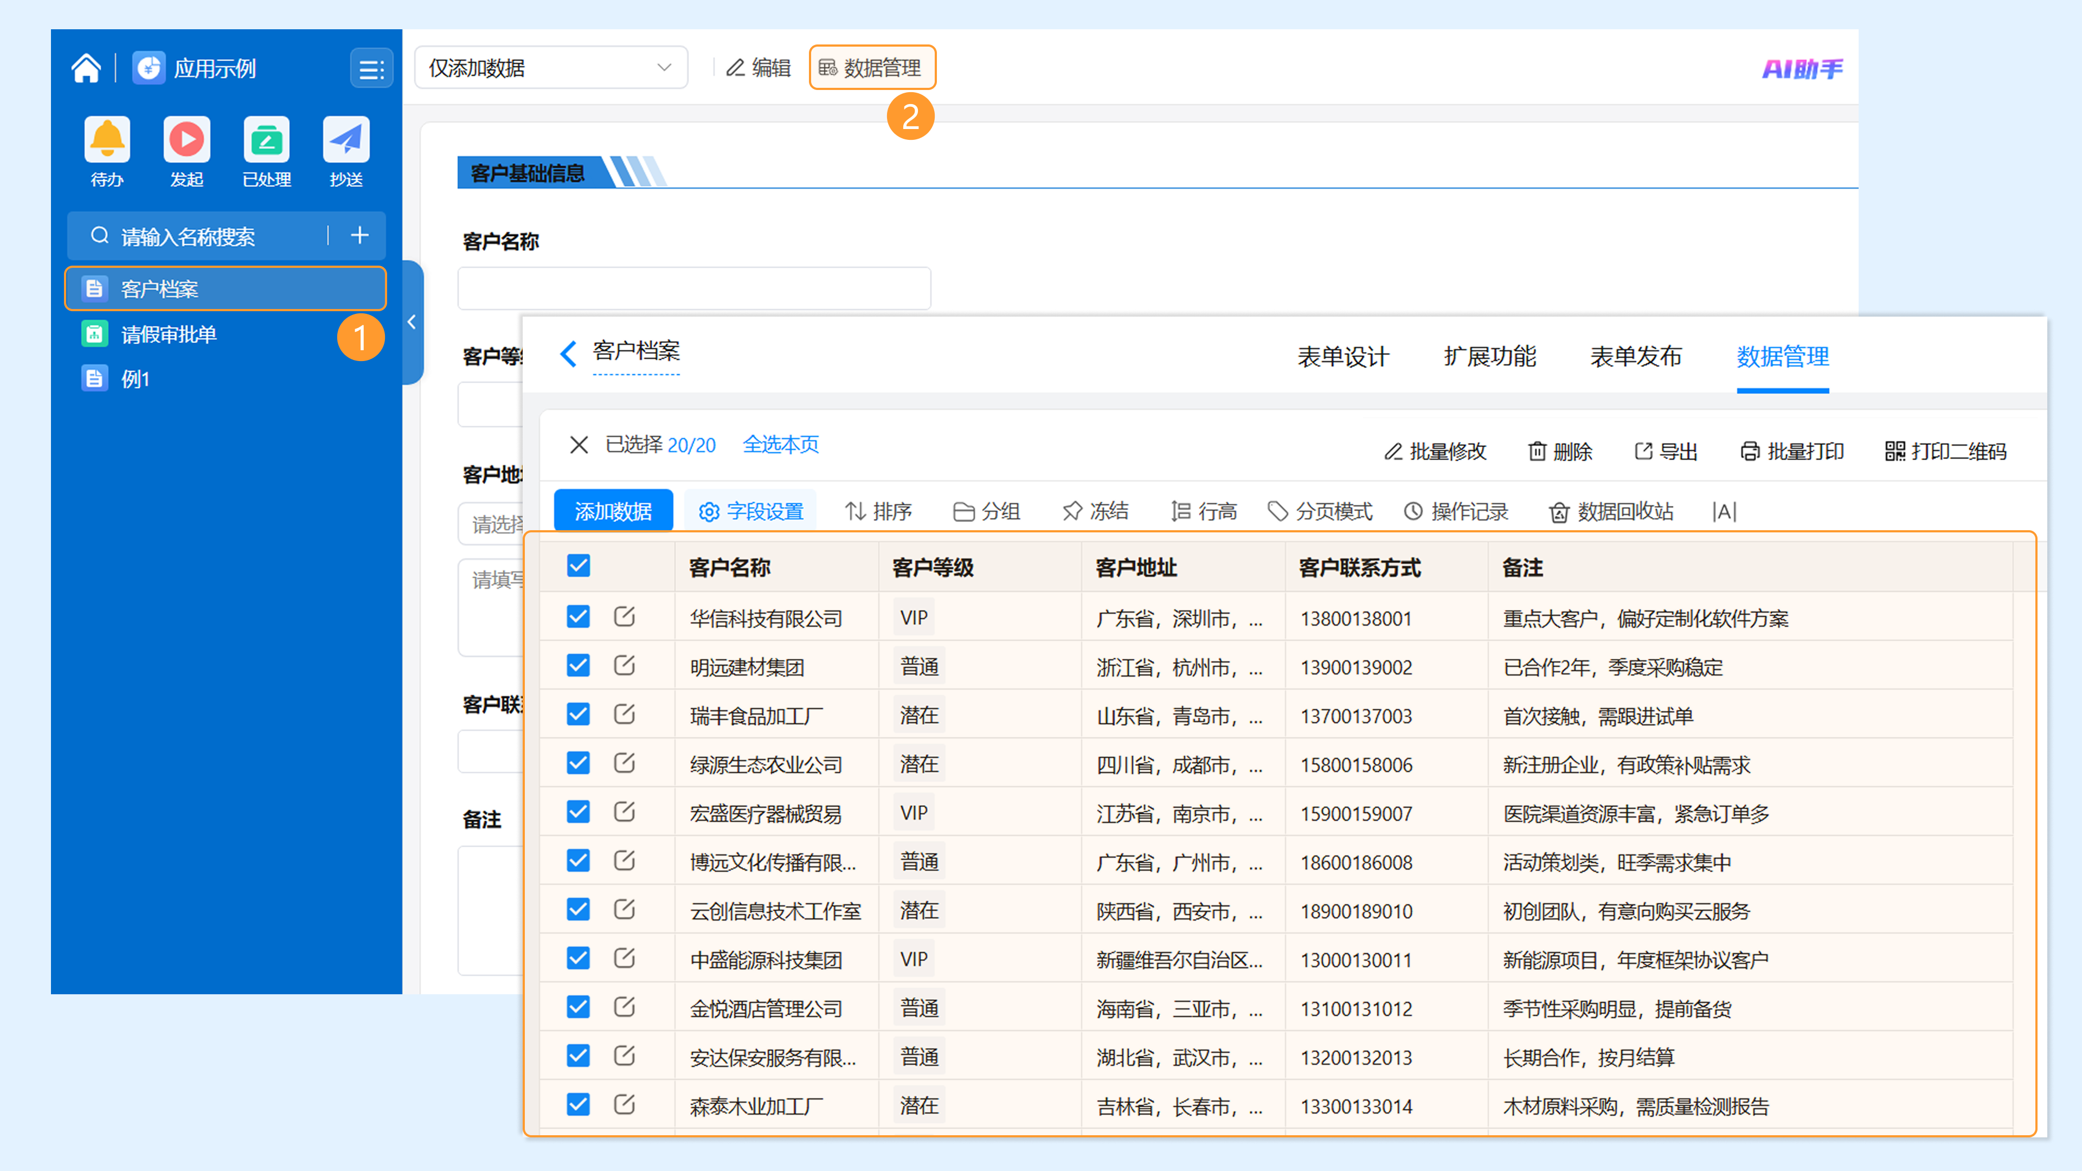Clear selection with the X icon
This screenshot has height=1171, width=2082.
579,445
